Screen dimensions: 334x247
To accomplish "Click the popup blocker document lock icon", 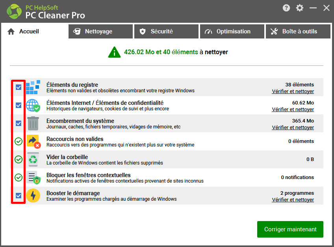I will click(33, 177).
